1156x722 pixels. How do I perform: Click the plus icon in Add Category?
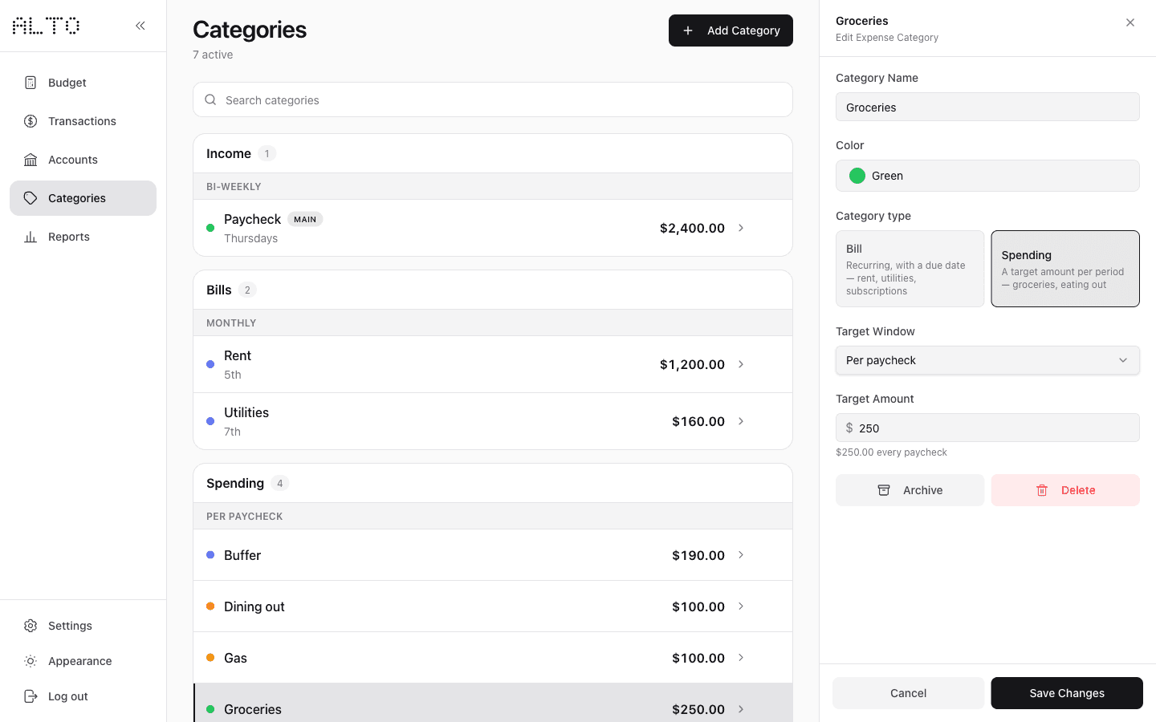[688, 30]
